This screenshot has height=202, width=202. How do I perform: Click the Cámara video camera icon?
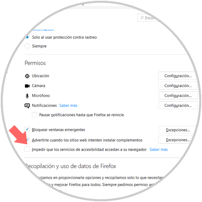pos(27,86)
